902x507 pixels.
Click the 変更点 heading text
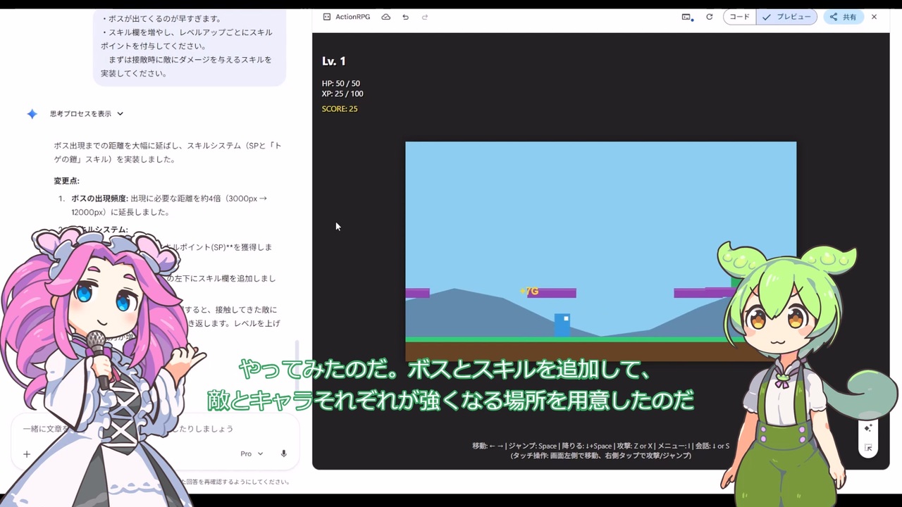point(66,181)
